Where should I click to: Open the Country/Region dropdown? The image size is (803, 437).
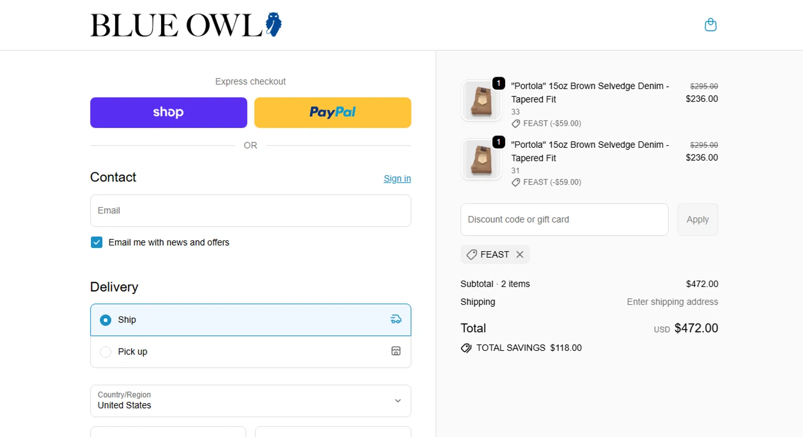pos(251,401)
